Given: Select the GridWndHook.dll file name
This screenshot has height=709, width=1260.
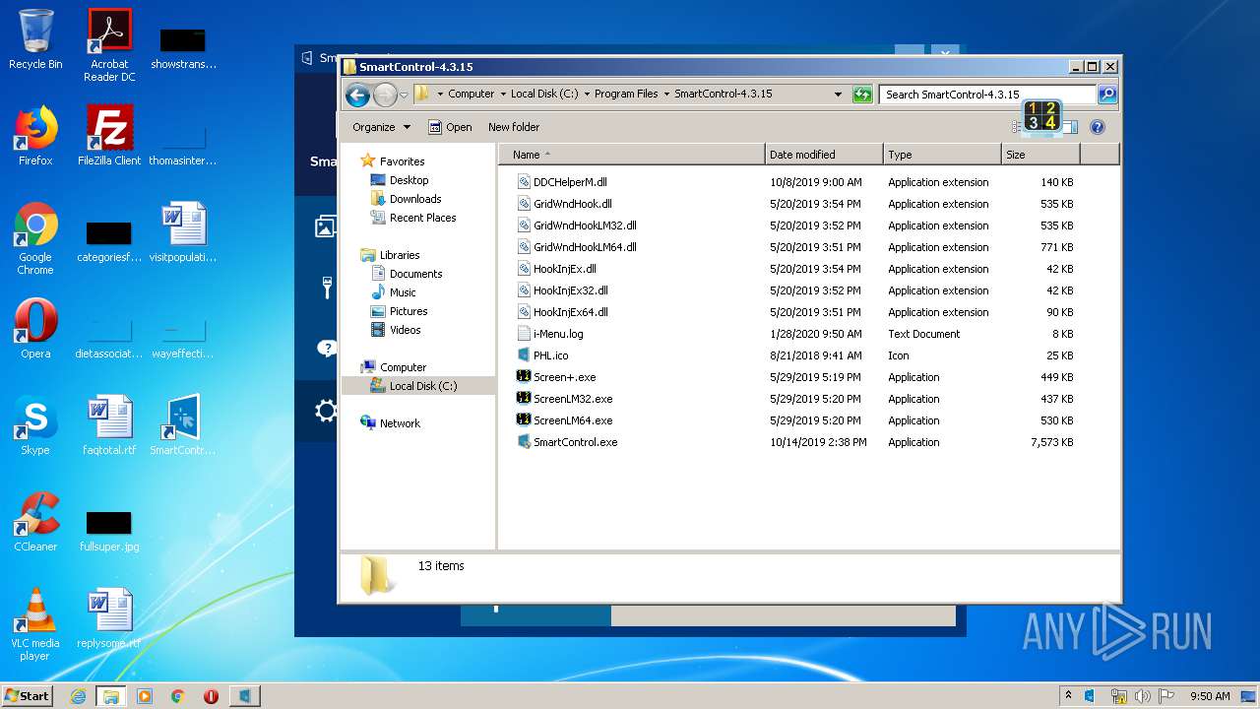Looking at the screenshot, I should [572, 204].
